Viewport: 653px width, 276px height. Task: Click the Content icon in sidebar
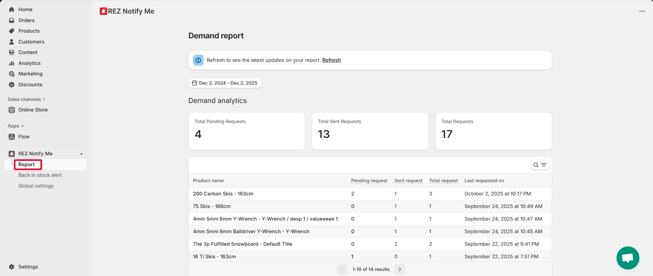pos(12,52)
